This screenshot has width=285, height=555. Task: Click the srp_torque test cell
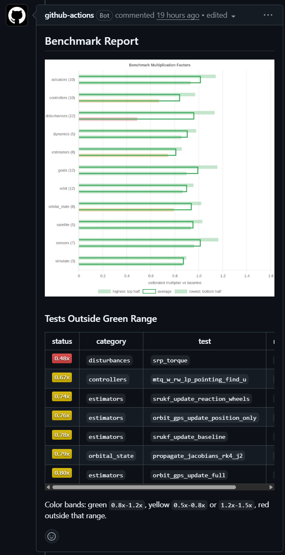click(x=205, y=360)
